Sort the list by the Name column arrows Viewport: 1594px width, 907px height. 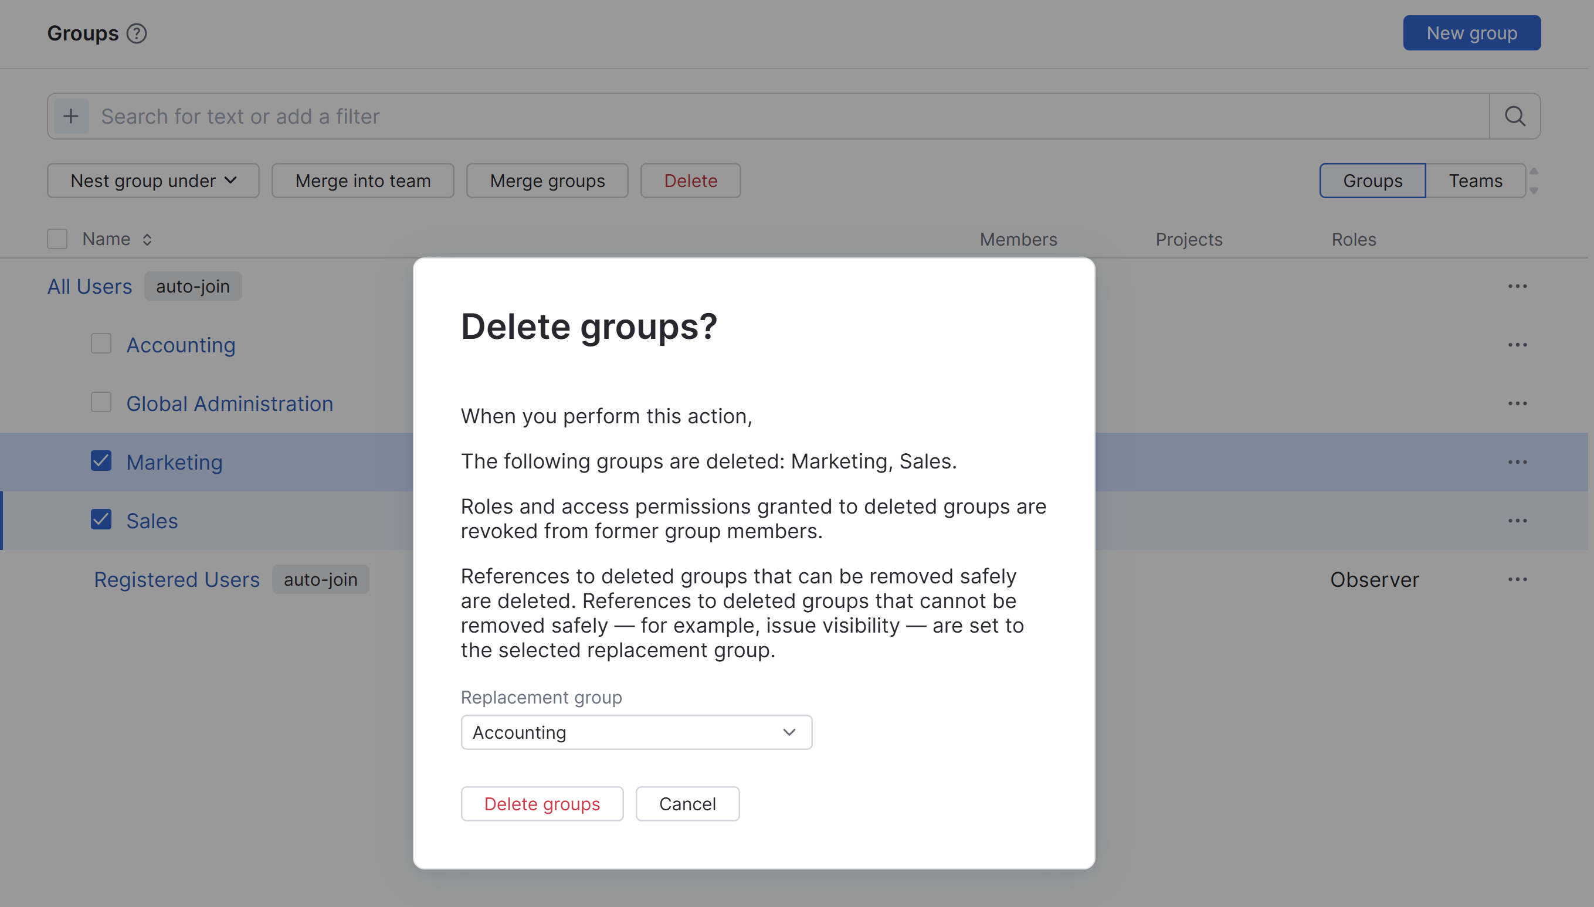click(147, 239)
